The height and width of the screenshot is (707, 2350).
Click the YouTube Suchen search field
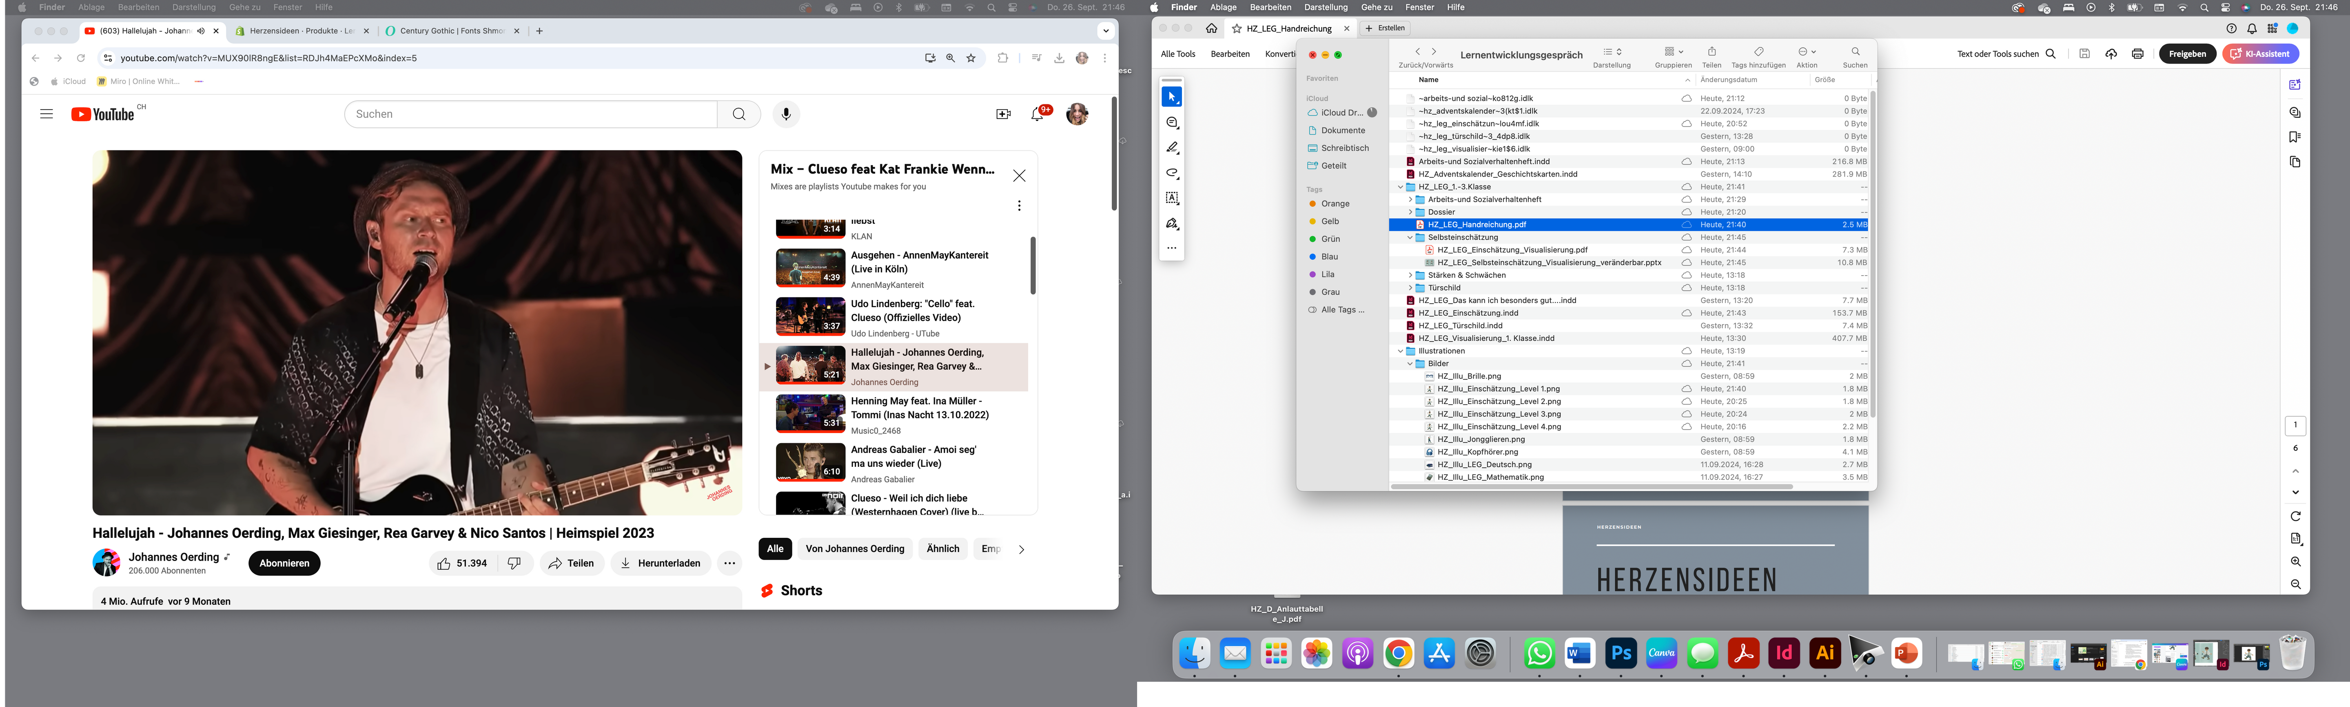(531, 114)
